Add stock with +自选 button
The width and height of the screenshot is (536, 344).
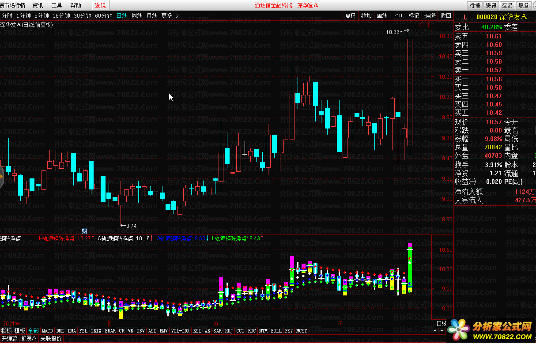point(430,16)
